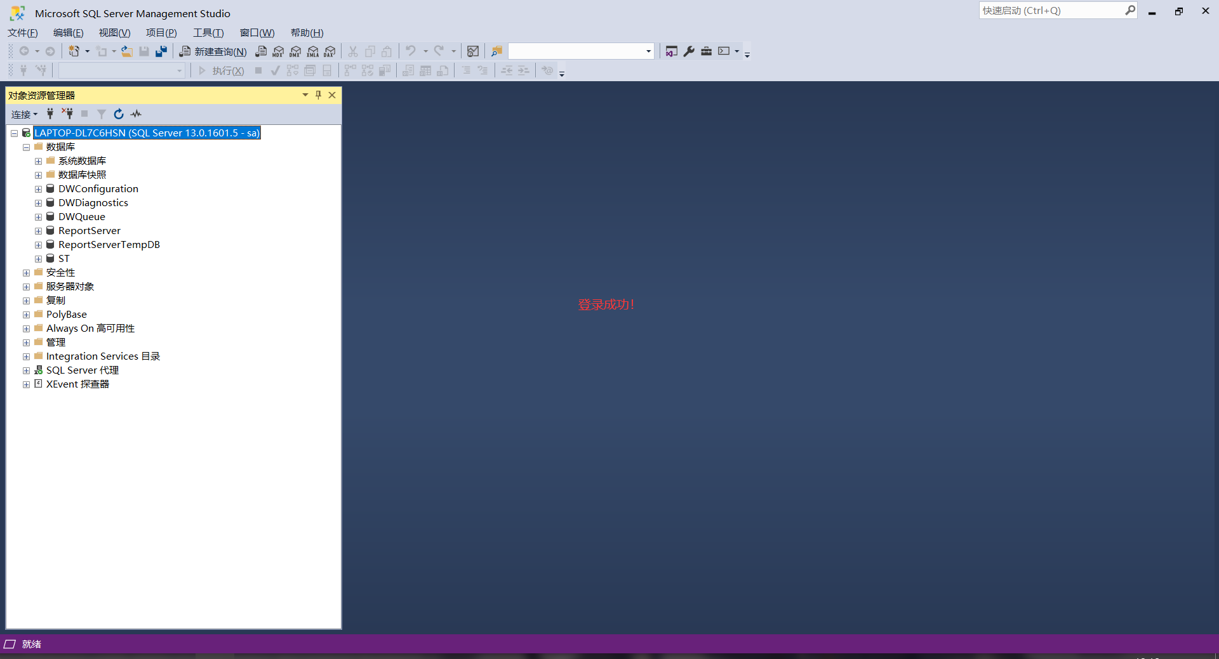Click the 新建查询(N) new query button
The width and height of the screenshot is (1219, 659).
pos(213,51)
